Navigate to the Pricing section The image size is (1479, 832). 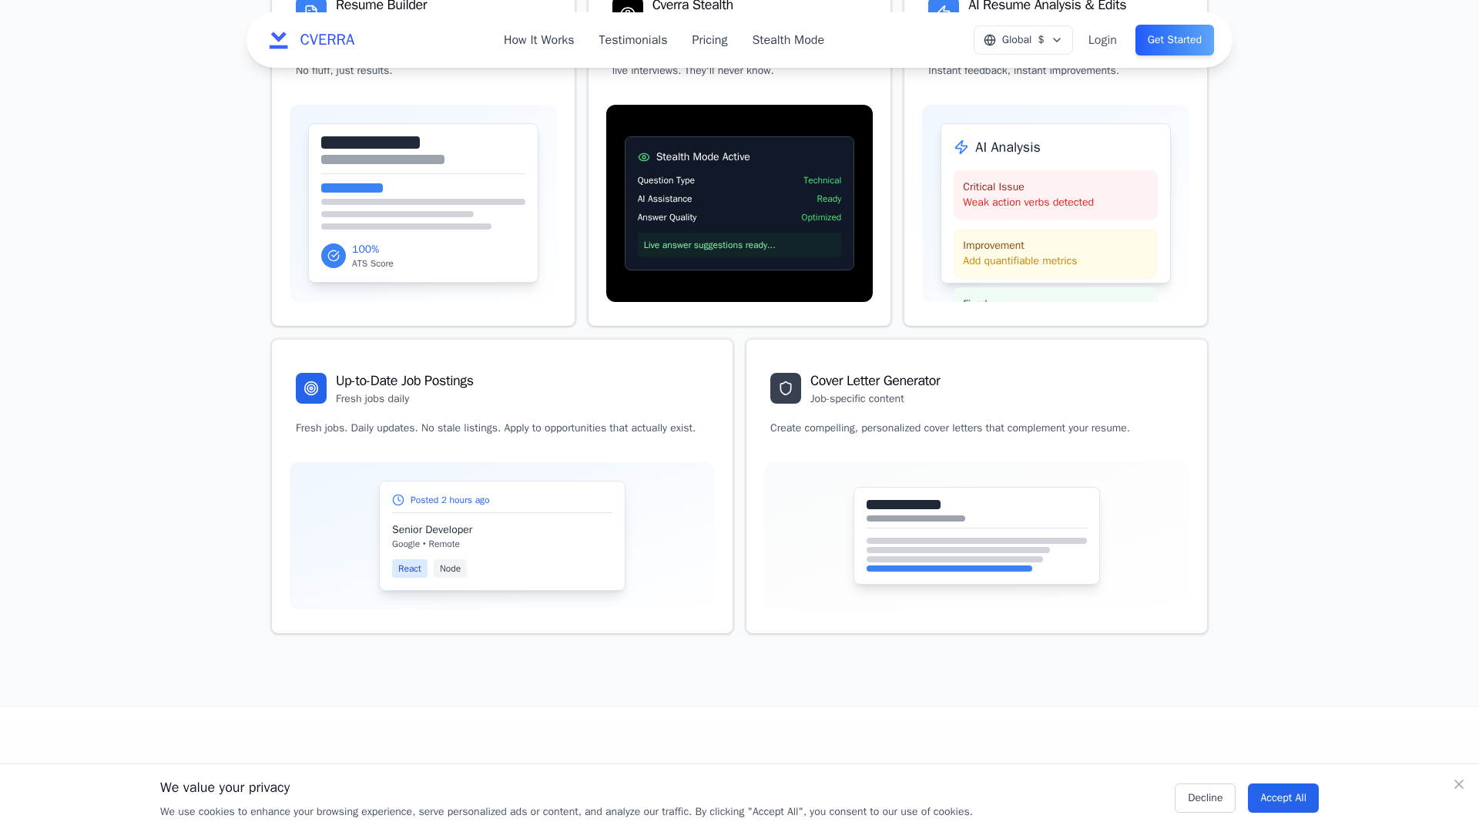click(709, 40)
